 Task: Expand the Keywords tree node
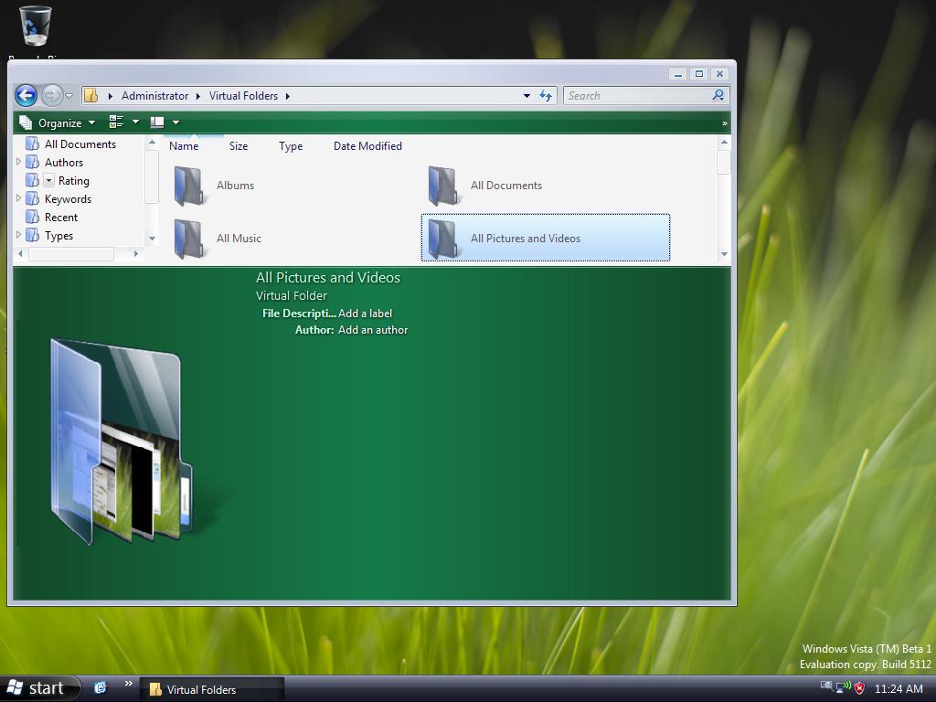[x=18, y=198]
